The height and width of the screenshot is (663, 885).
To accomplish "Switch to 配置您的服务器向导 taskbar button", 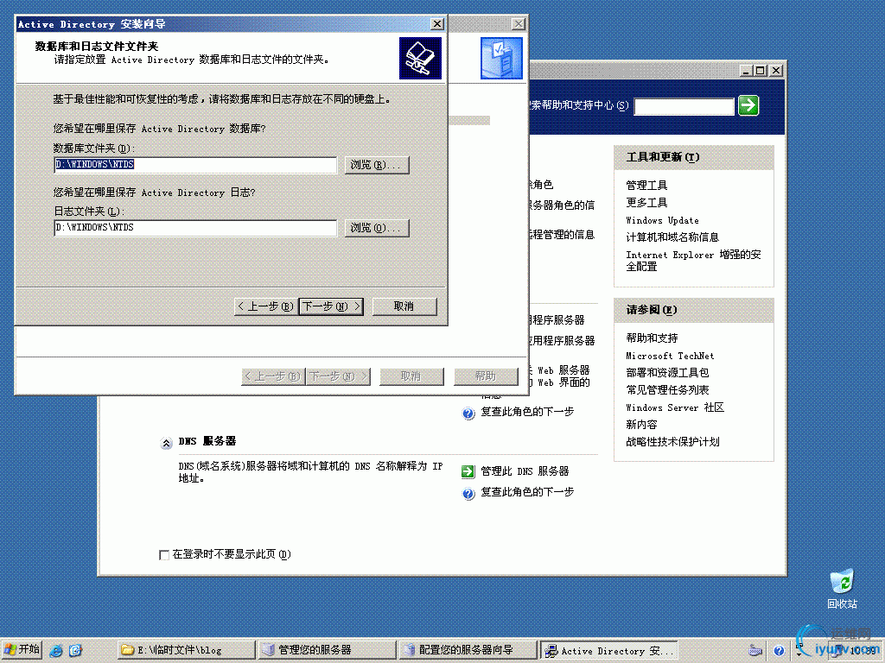I will pyautogui.click(x=468, y=650).
